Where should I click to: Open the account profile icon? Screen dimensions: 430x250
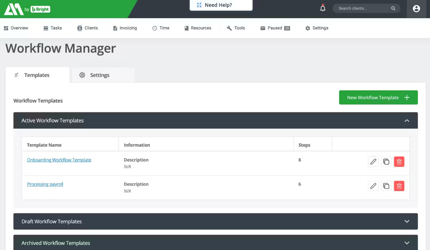pos(416,8)
